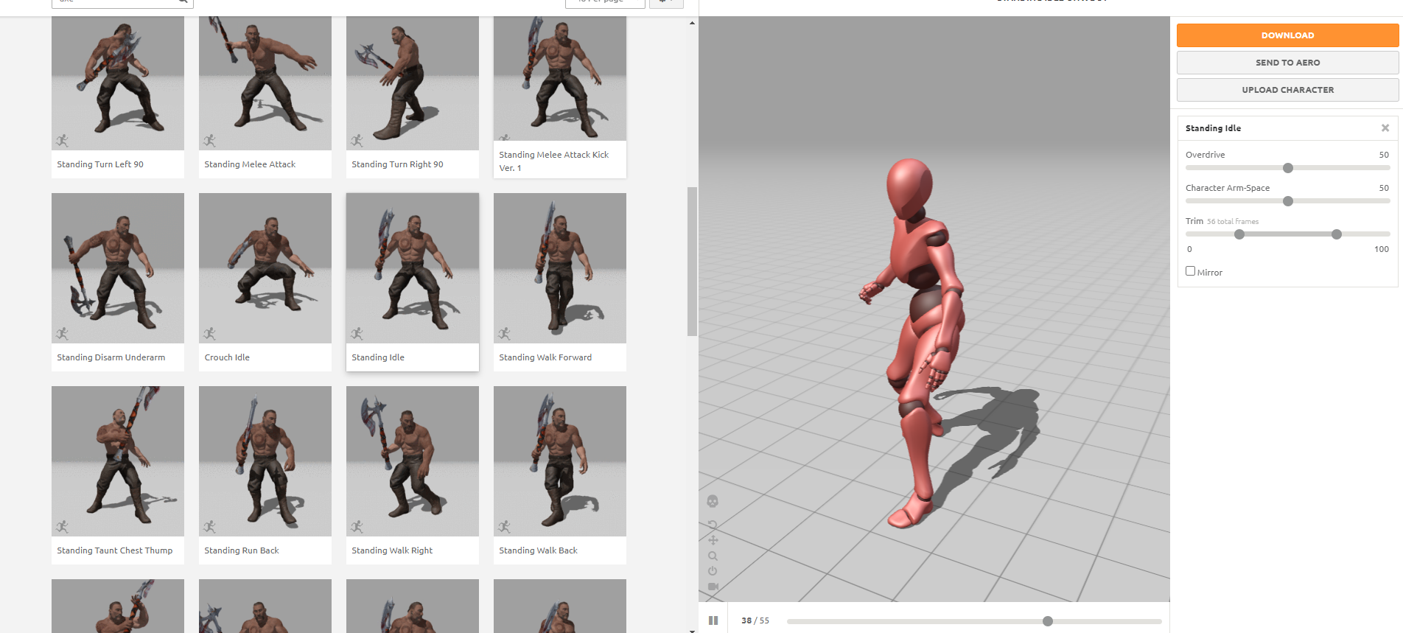Enable the Mirror checkbox

[x=1190, y=271]
